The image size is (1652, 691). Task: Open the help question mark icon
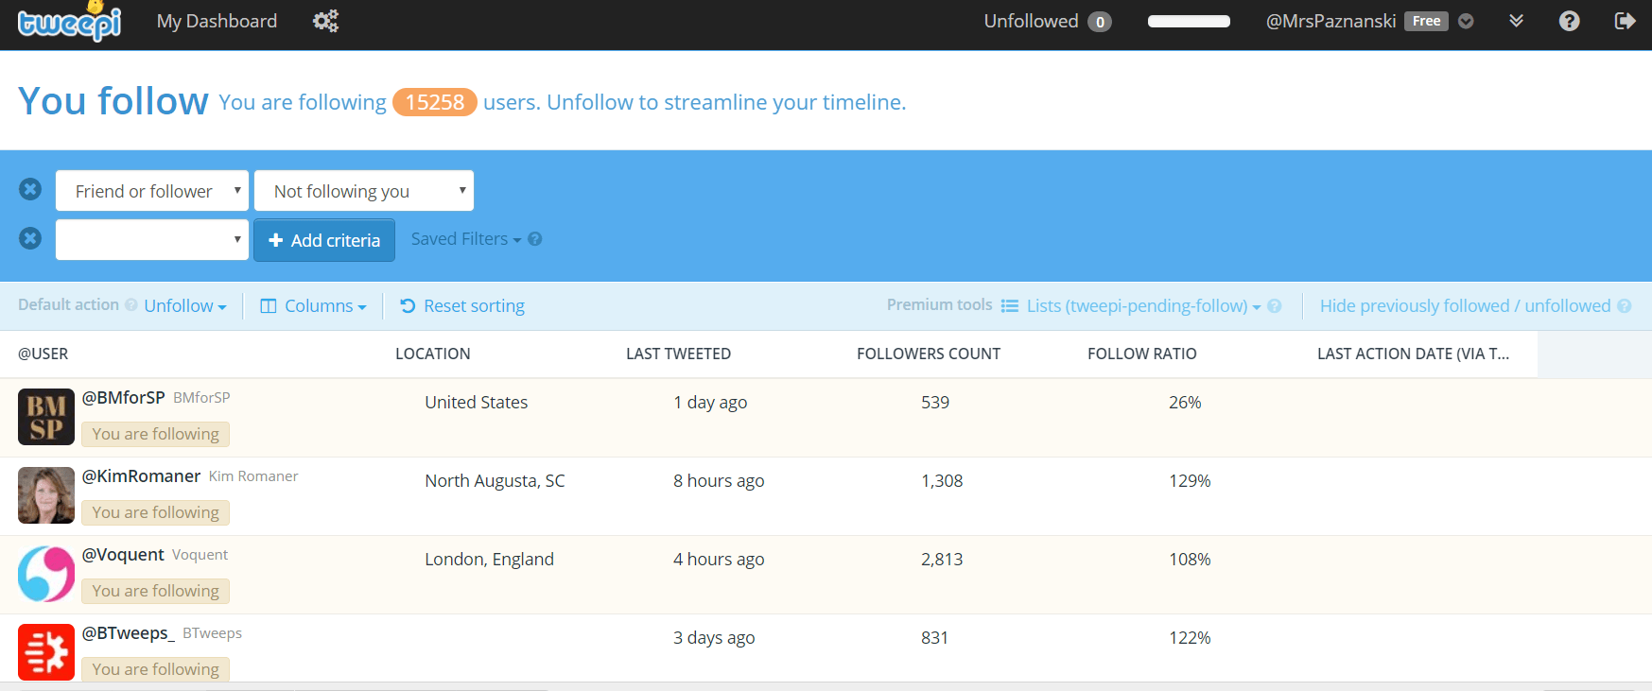1569,21
